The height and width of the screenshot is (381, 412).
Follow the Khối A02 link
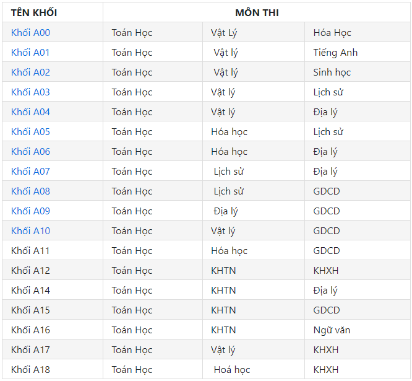tap(30, 72)
